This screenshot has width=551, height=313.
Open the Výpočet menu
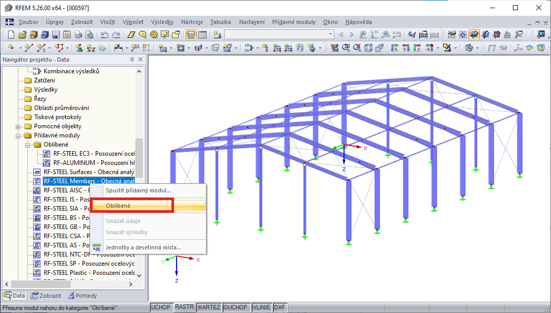pos(133,22)
